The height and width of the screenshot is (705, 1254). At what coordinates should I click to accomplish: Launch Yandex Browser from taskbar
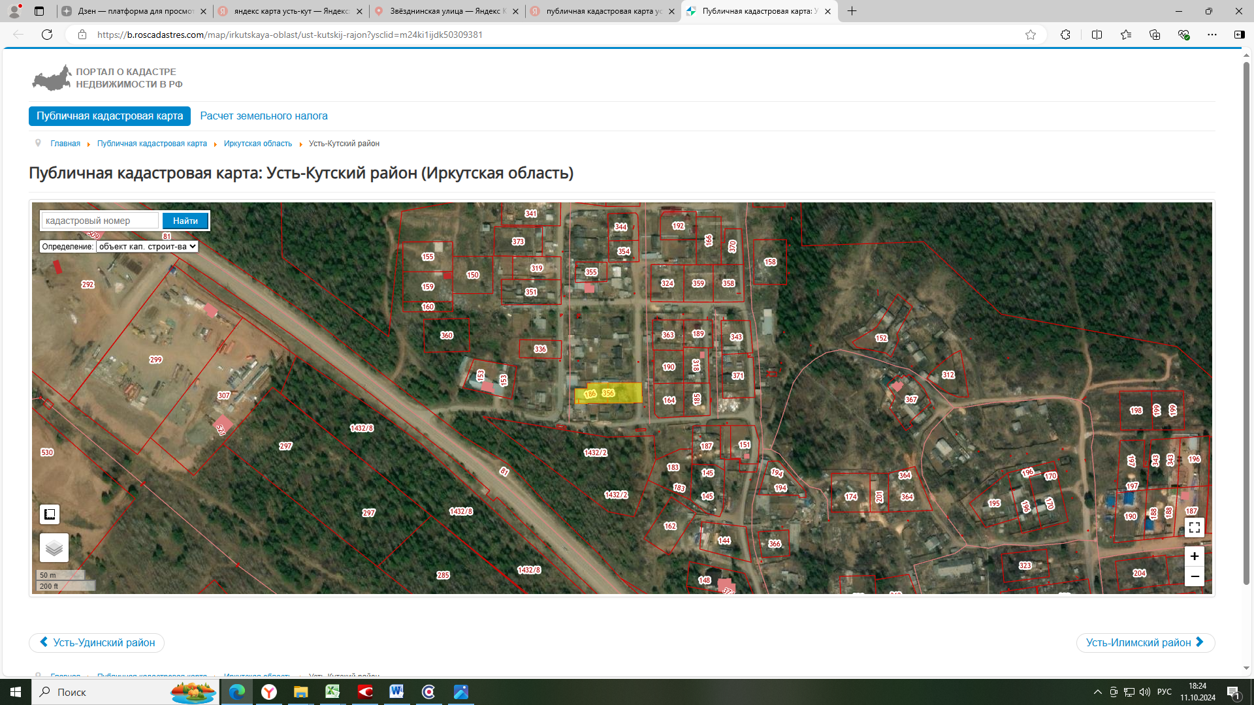[x=269, y=692]
